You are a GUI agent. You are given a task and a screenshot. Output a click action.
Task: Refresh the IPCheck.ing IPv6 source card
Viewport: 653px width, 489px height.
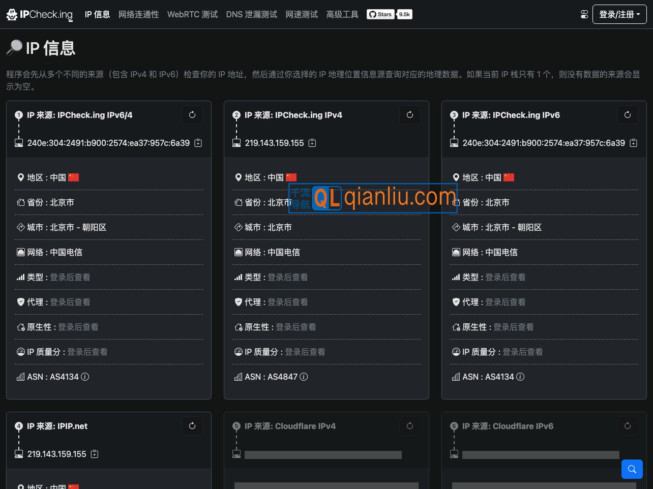(x=627, y=115)
